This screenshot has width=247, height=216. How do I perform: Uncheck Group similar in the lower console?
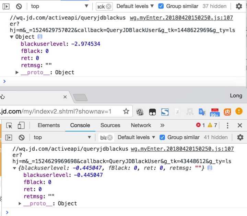(x=162, y=137)
